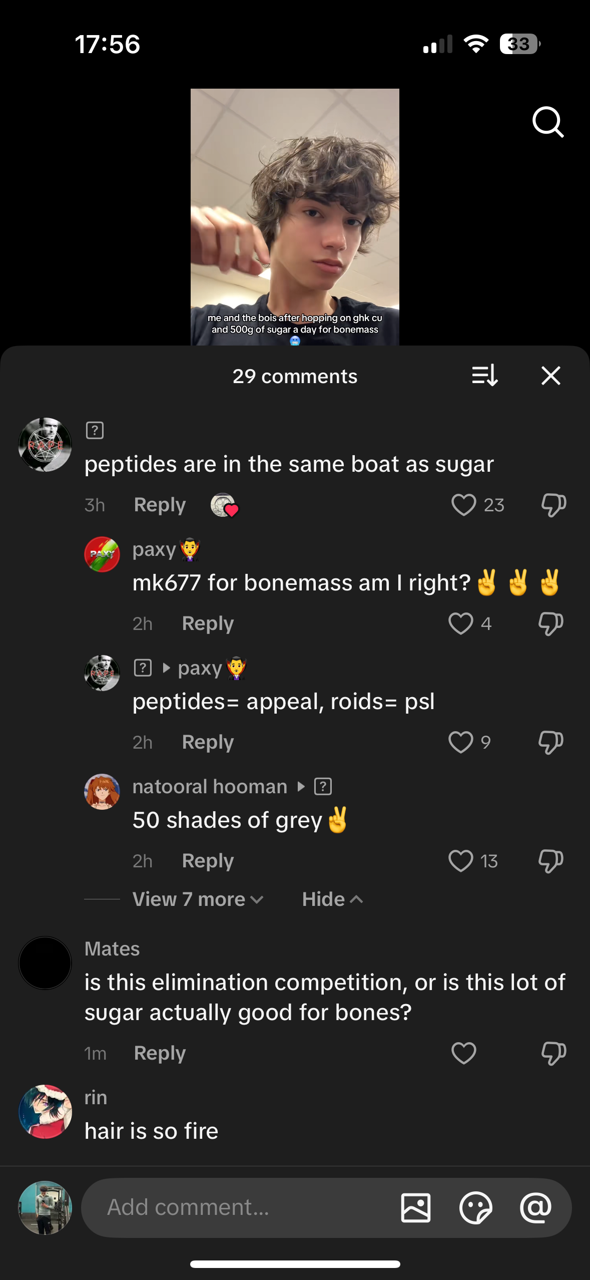Expand View 7 more replies

(198, 899)
